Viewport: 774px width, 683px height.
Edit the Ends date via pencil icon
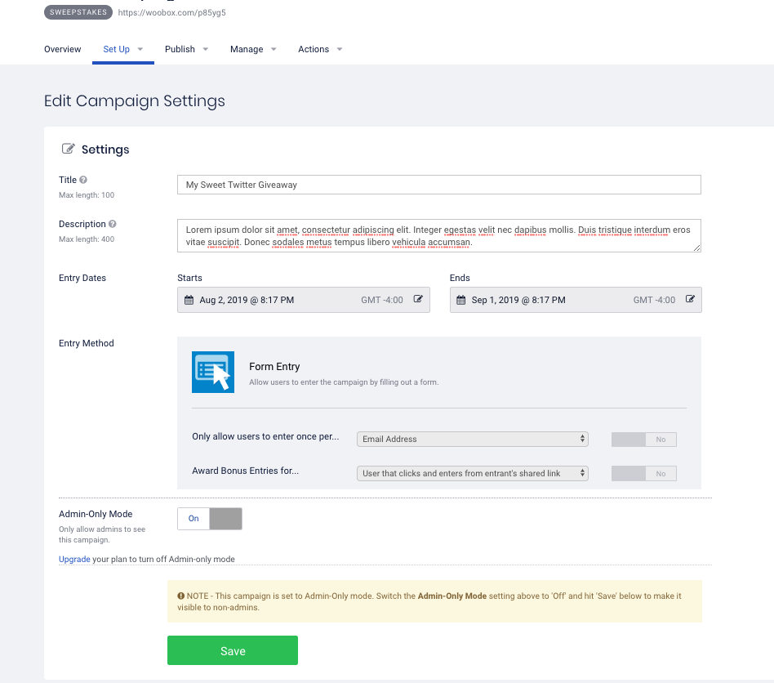pyautogui.click(x=690, y=299)
